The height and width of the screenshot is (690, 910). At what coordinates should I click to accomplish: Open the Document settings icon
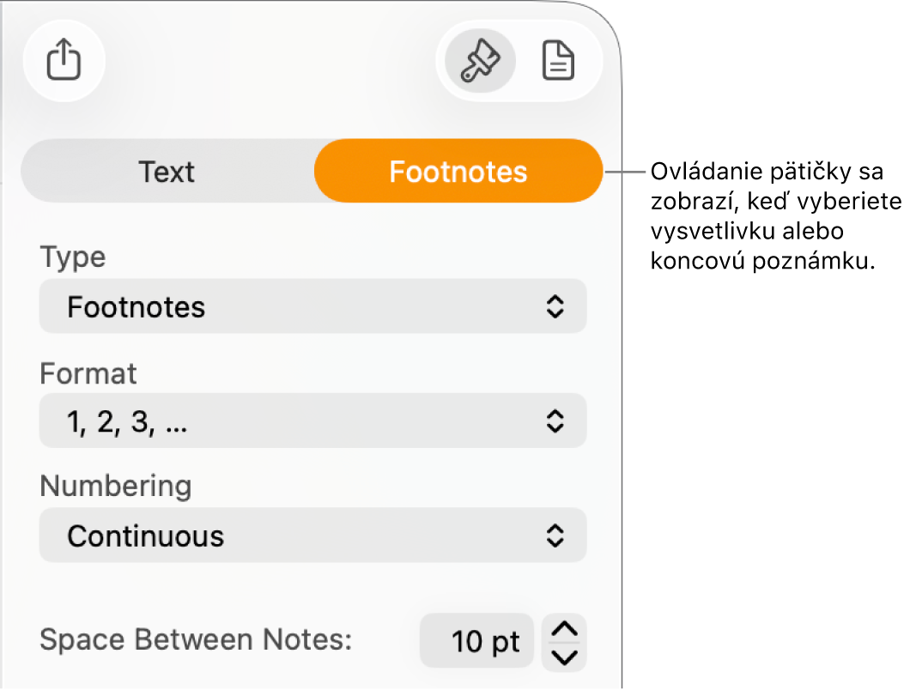558,60
